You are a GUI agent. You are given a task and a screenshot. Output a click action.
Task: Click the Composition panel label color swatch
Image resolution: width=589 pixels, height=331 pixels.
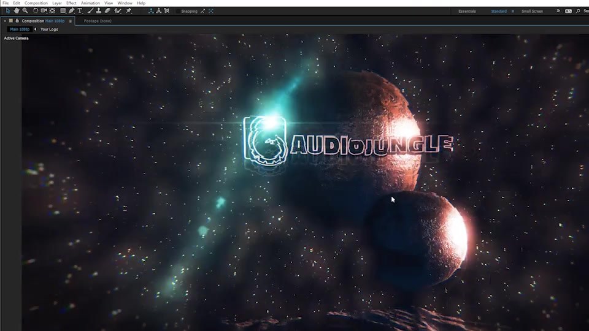click(x=11, y=21)
